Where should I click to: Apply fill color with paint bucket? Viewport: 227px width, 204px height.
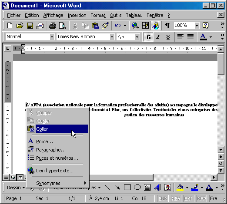coord(180,188)
